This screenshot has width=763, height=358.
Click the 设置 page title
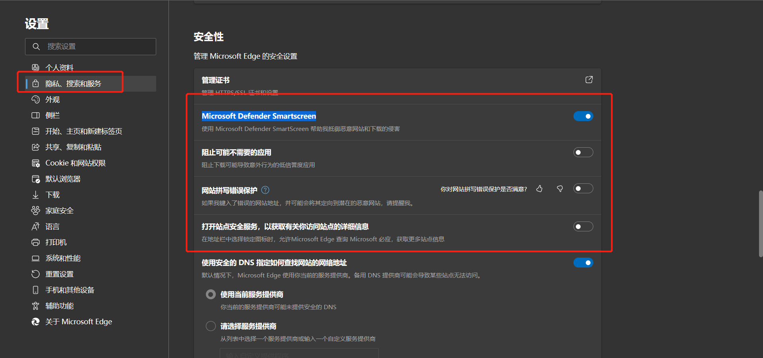tap(37, 24)
